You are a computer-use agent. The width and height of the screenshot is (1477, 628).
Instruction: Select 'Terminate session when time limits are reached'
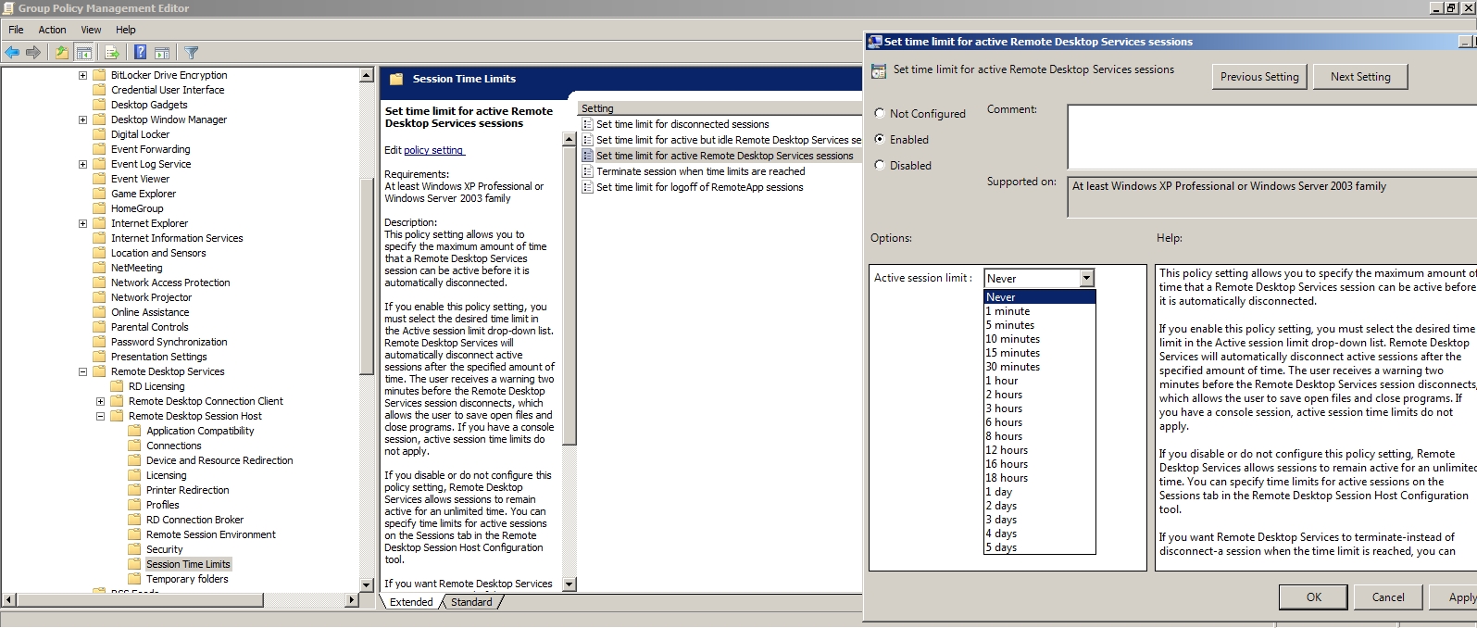701,171
